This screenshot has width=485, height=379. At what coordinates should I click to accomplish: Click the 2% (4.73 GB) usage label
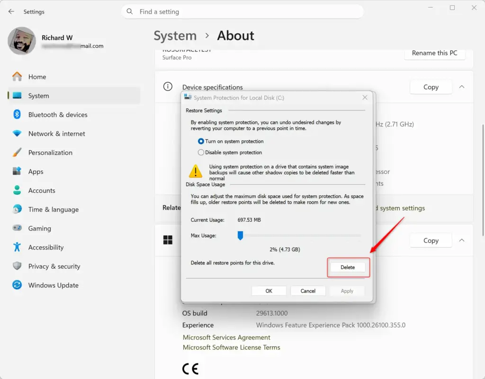[x=285, y=249]
